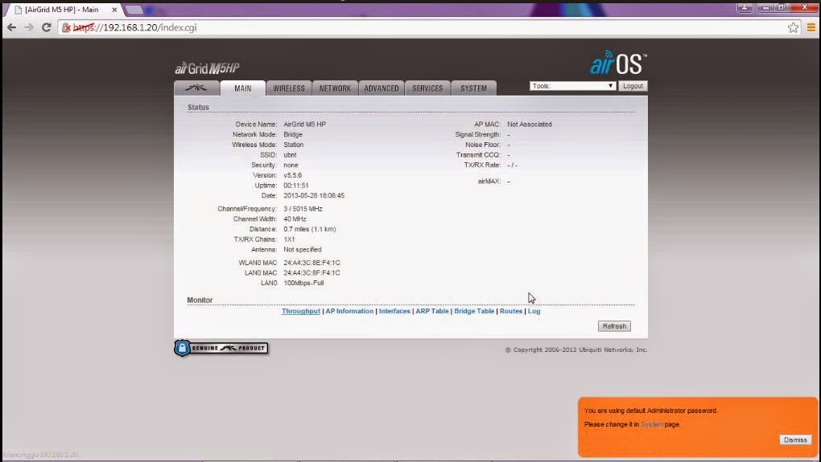Click the LAN0 MAC address 24:A4:3C:8F:F4:1C
The width and height of the screenshot is (821, 462).
(x=311, y=273)
